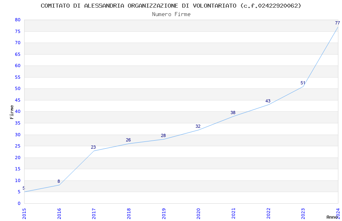Click y-axis tick value 35
This screenshot has width=342, height=221.
[18, 123]
